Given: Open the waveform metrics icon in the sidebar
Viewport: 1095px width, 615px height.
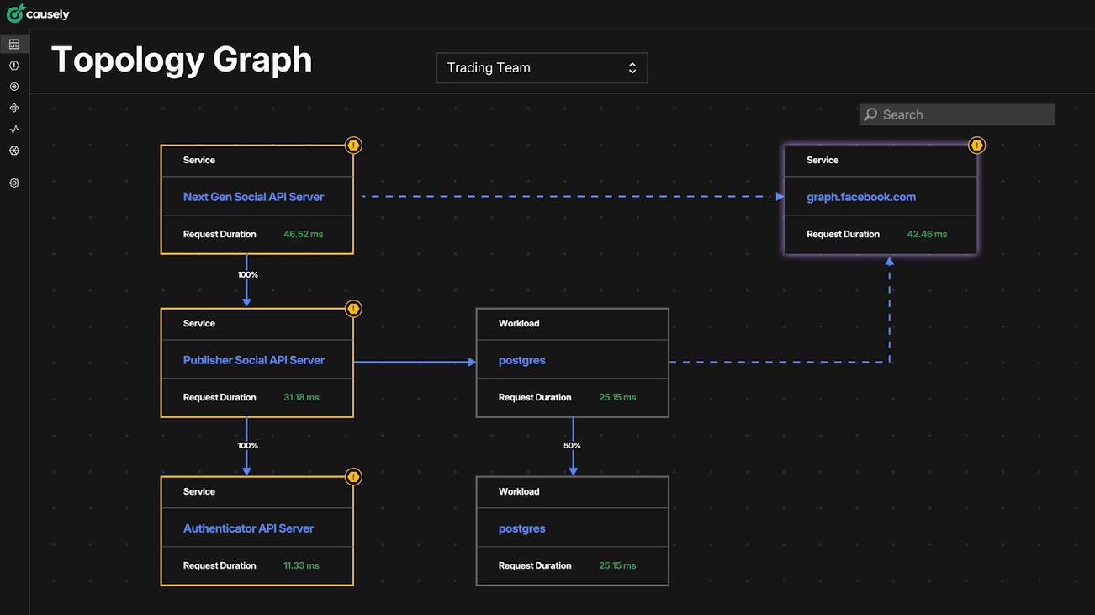Looking at the screenshot, I should coord(13,129).
